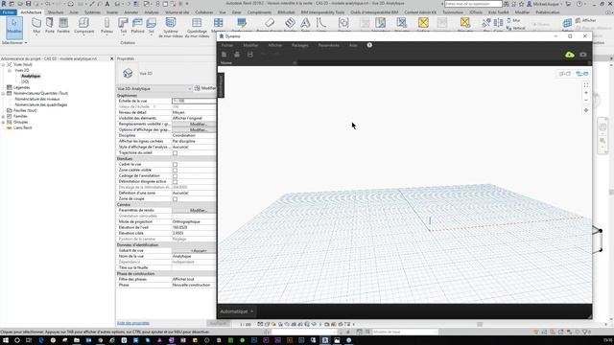Select the Plafond (ceiling) tool
Viewport: 614px width, 345px height.
[x=137, y=26]
